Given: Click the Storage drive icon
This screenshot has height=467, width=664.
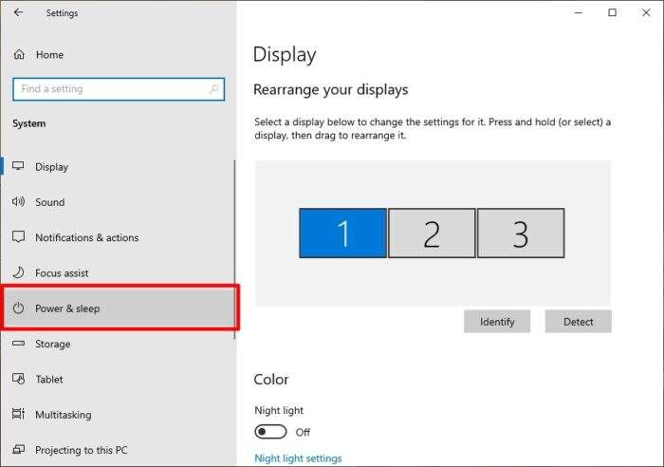Looking at the screenshot, I should pos(18,344).
